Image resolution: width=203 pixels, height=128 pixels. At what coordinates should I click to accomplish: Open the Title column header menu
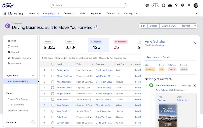tap(92, 64)
